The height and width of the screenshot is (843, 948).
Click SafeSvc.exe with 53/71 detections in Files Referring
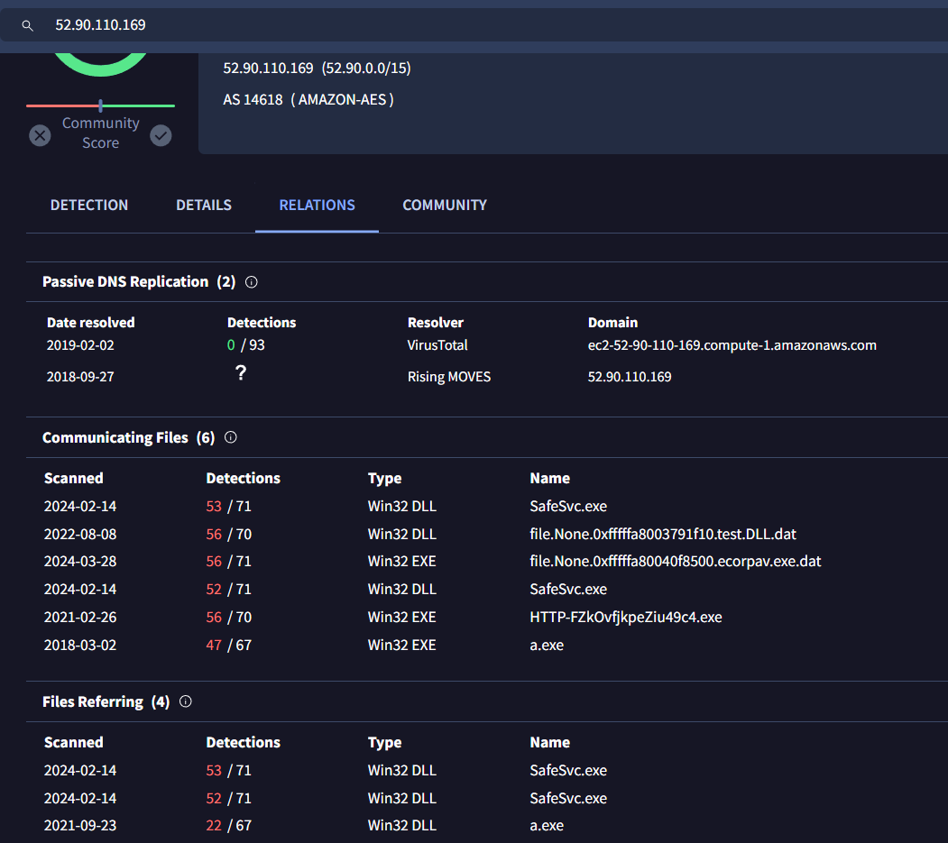(568, 770)
